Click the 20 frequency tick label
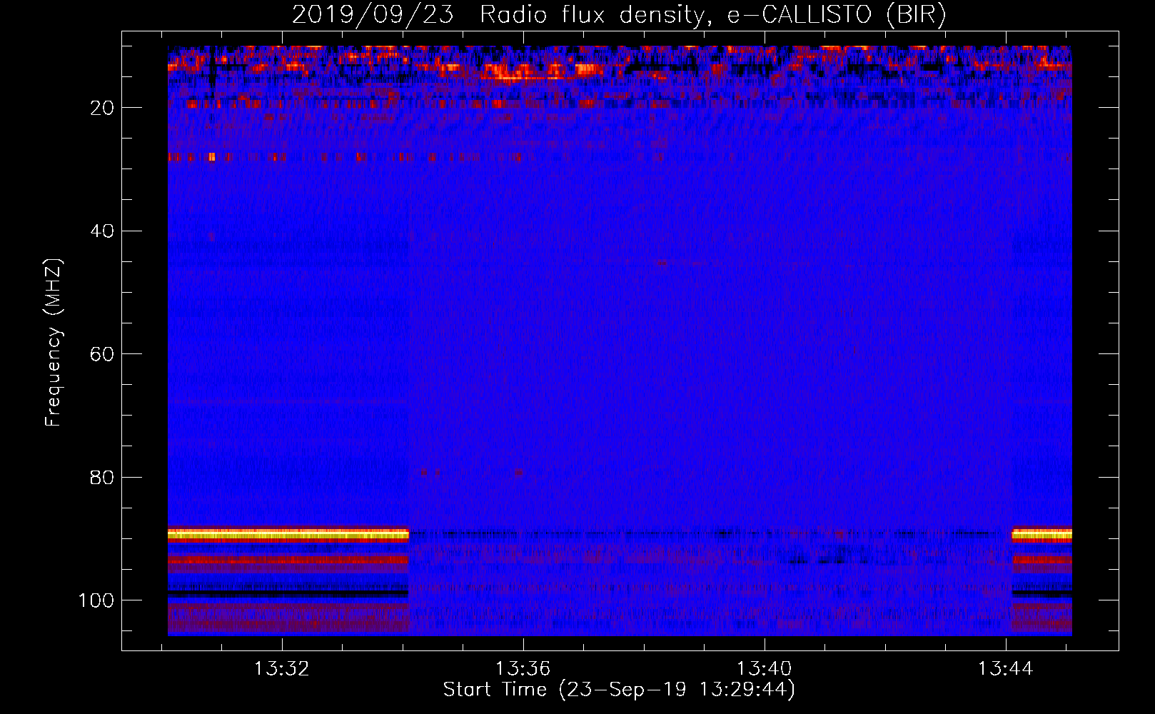Image resolution: width=1155 pixels, height=714 pixels. (102, 108)
